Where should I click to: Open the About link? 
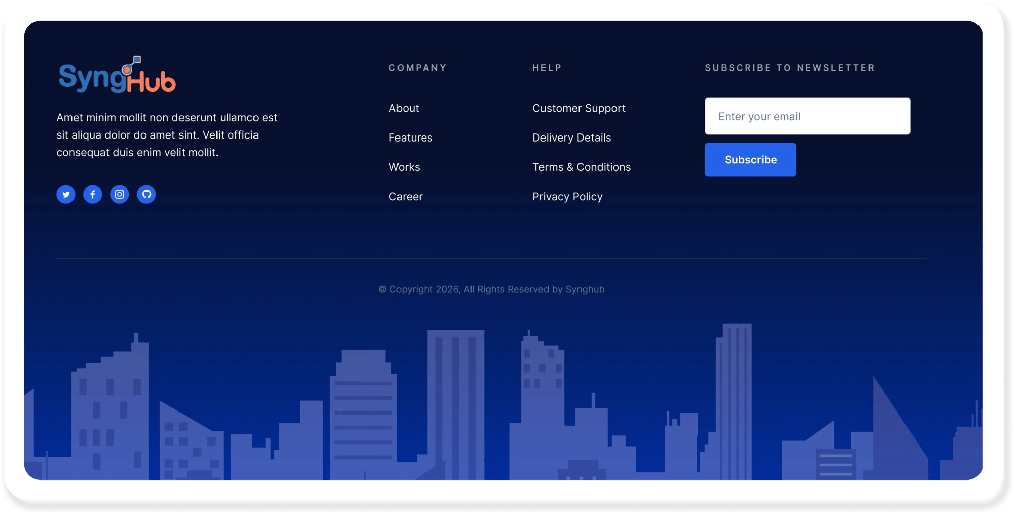tap(404, 108)
